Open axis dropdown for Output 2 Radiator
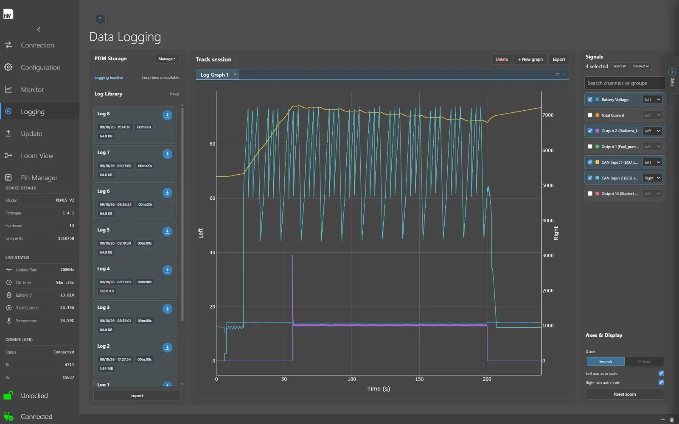The width and height of the screenshot is (679, 424). (x=652, y=131)
